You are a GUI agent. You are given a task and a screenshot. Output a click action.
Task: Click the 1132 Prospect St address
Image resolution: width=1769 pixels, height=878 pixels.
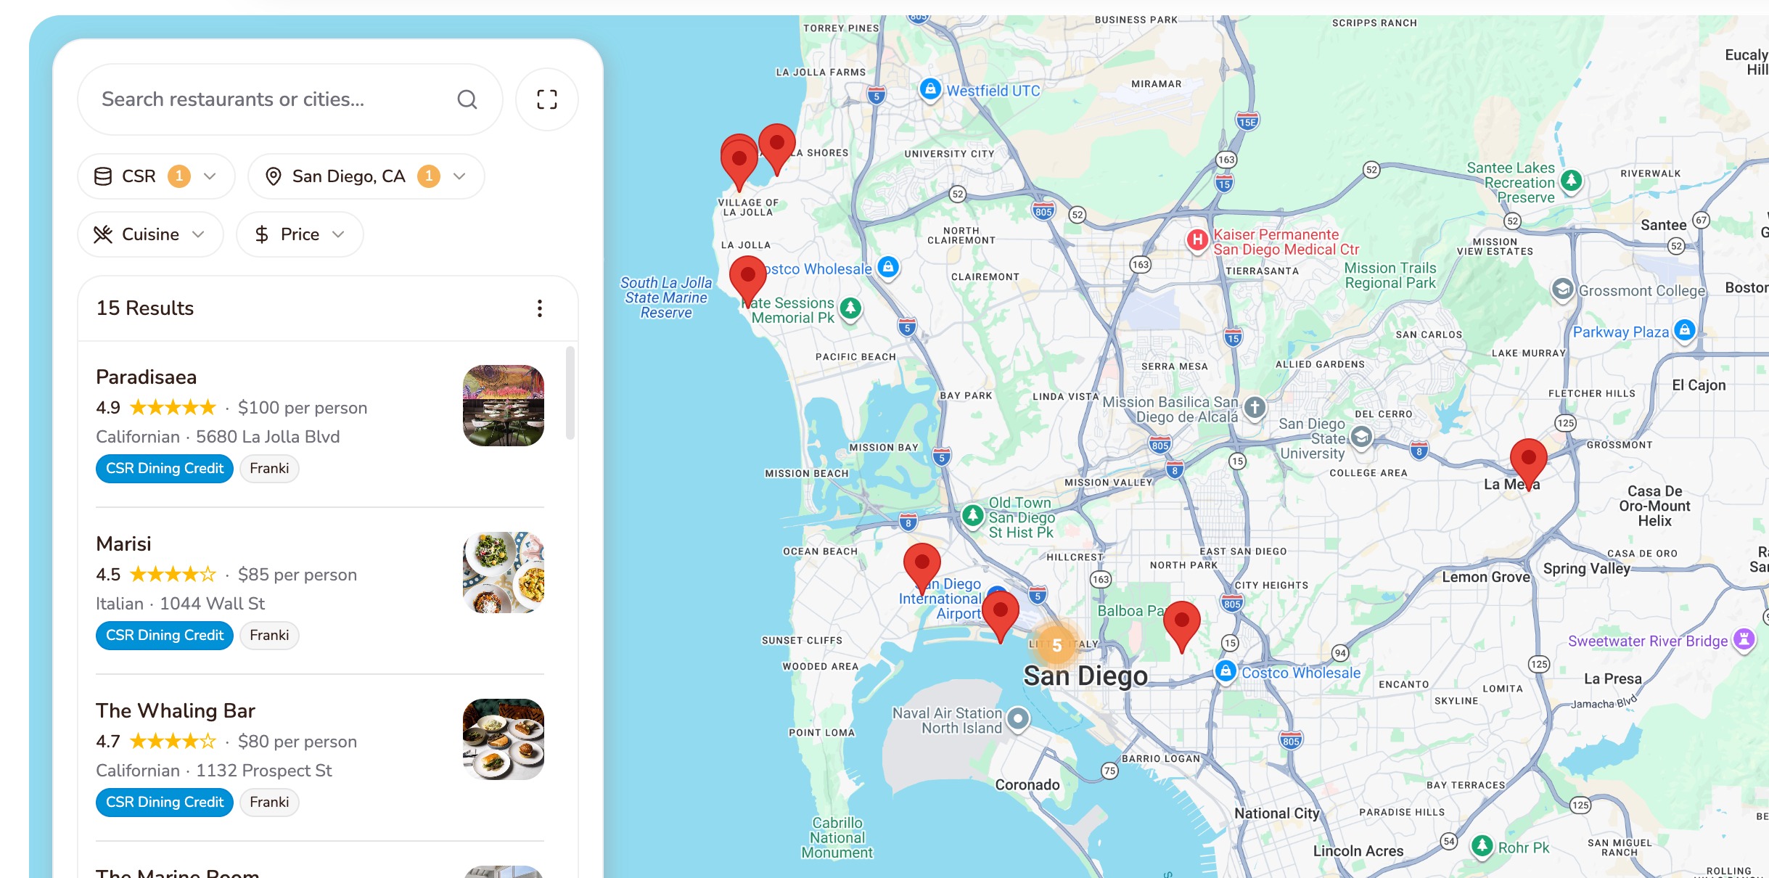(264, 771)
